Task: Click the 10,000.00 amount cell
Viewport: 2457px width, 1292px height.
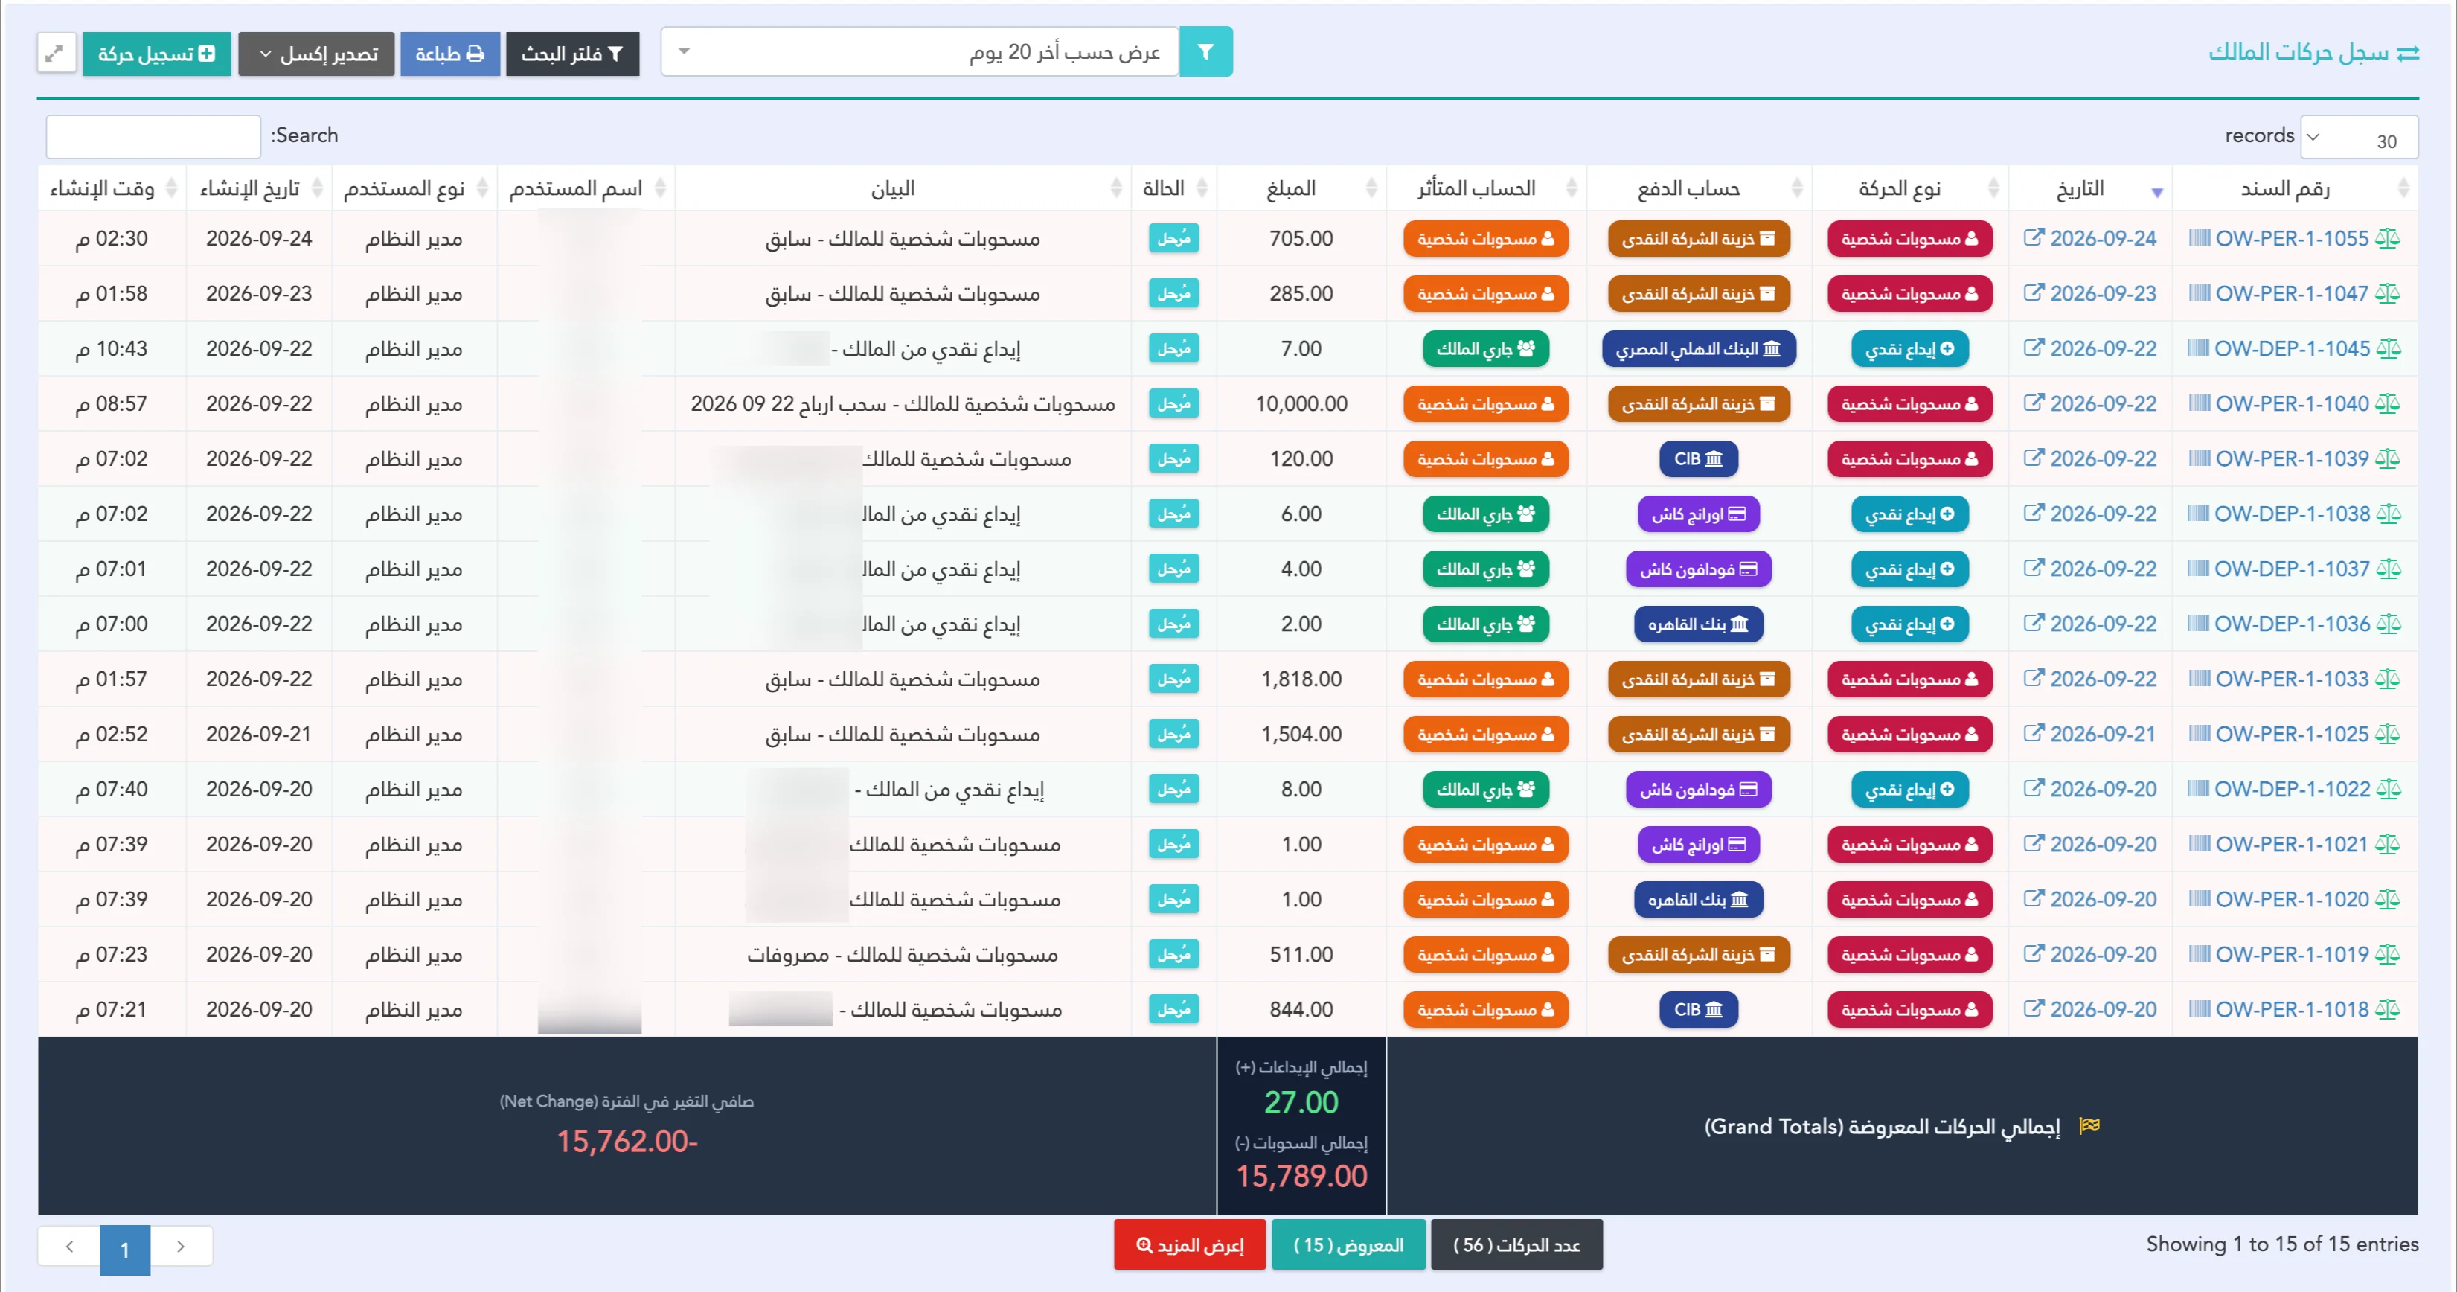Action: 1302,403
